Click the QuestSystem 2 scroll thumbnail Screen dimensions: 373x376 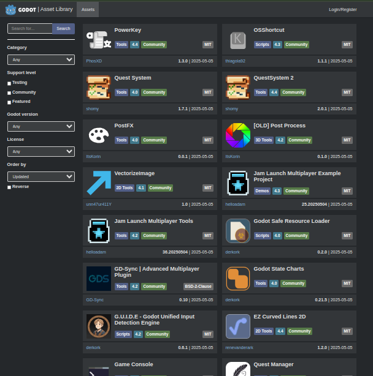click(x=238, y=88)
